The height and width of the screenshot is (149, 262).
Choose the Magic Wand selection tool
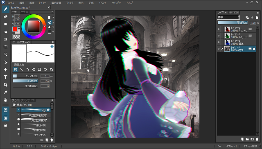coord(5,54)
